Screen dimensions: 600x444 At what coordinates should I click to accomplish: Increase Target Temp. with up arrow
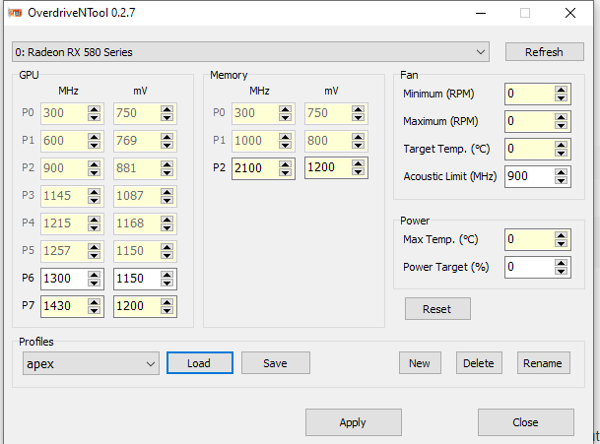[x=562, y=145]
